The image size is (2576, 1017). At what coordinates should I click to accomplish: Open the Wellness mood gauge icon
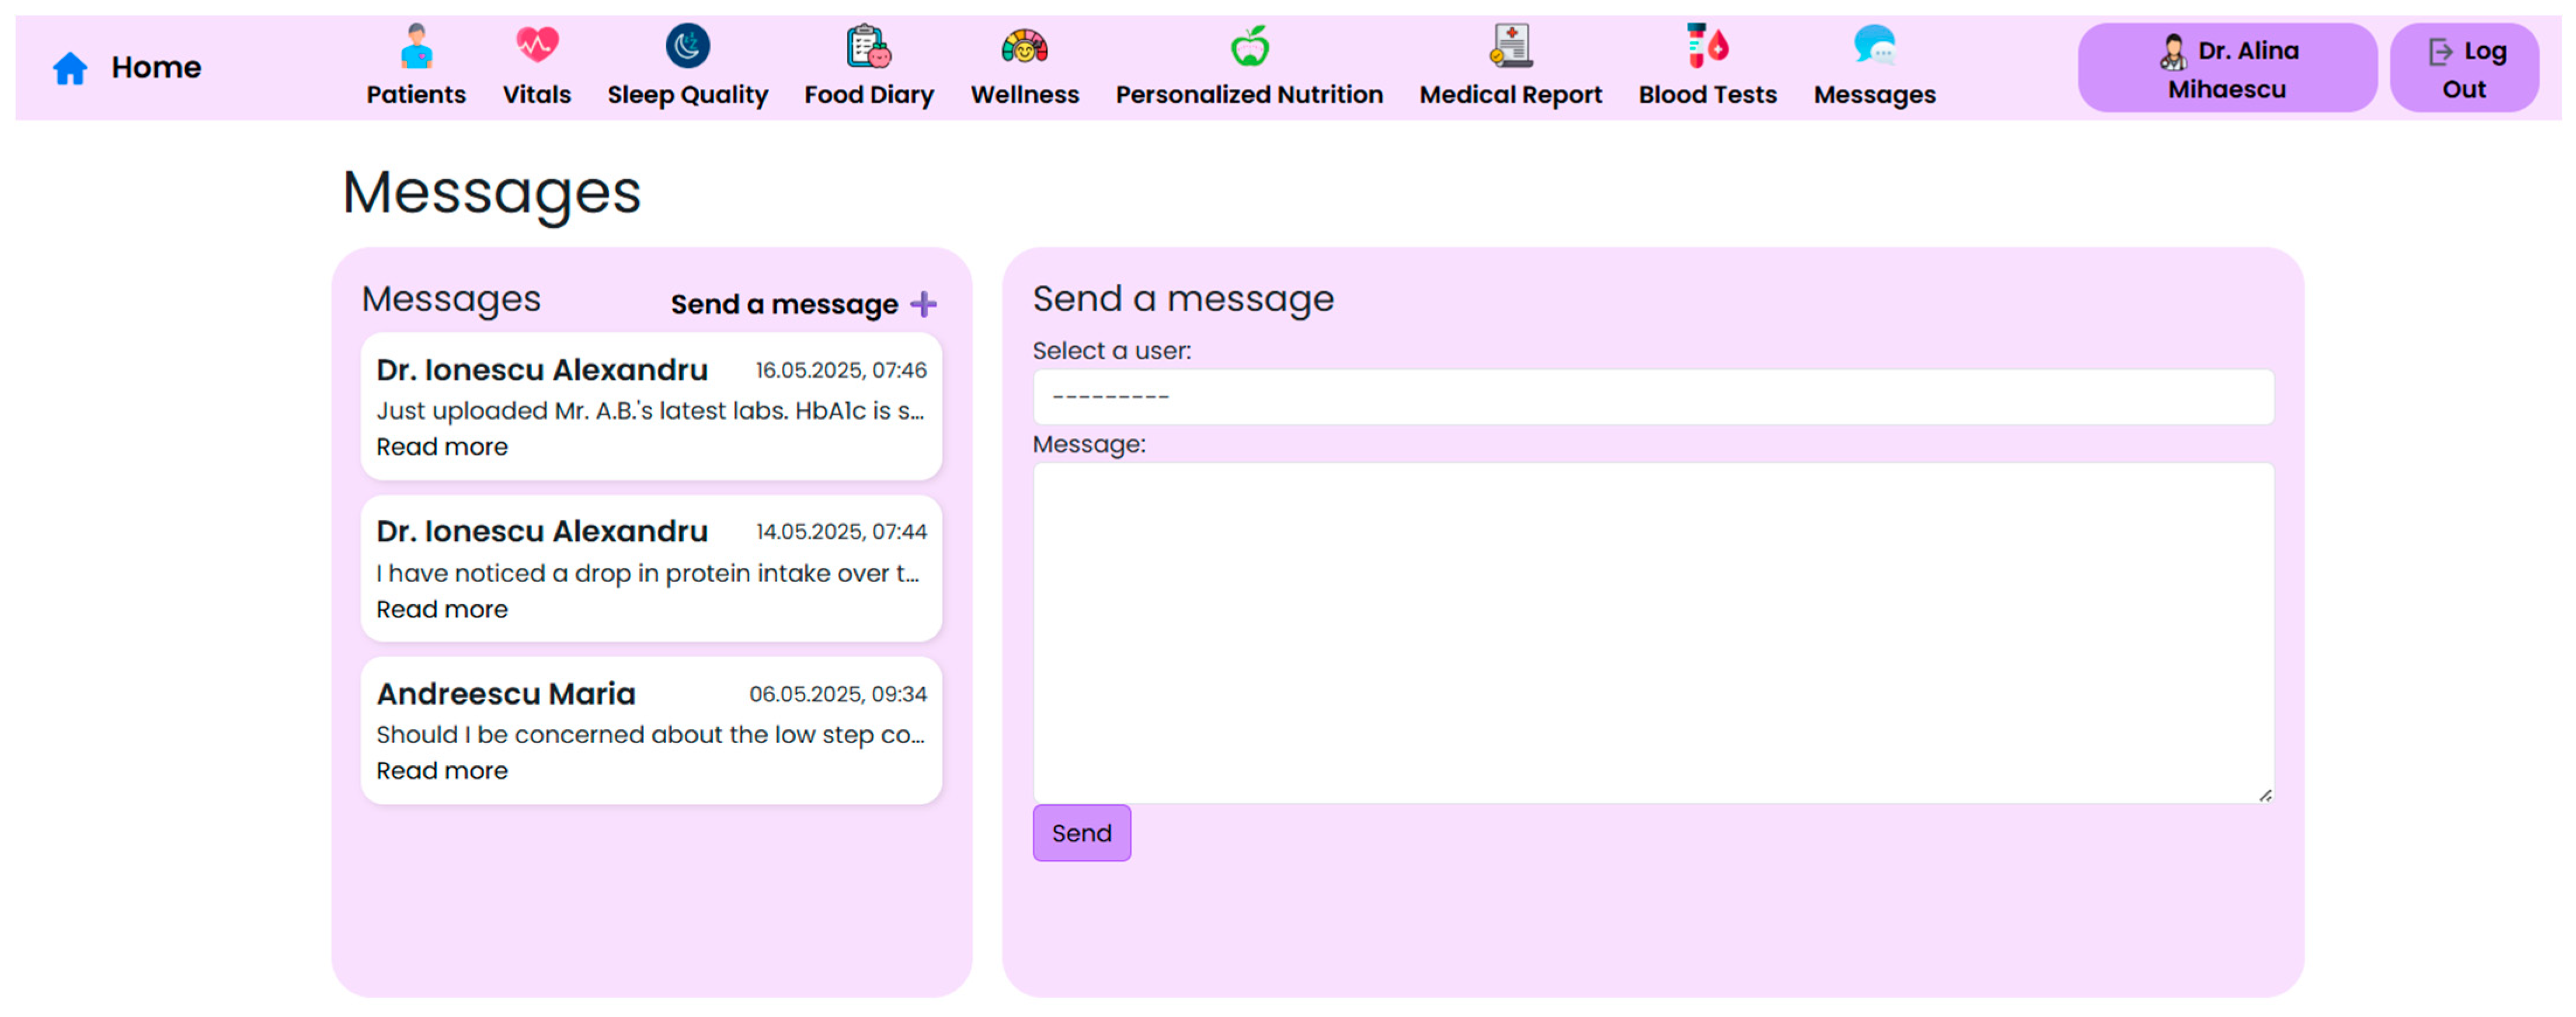pyautogui.click(x=1024, y=46)
